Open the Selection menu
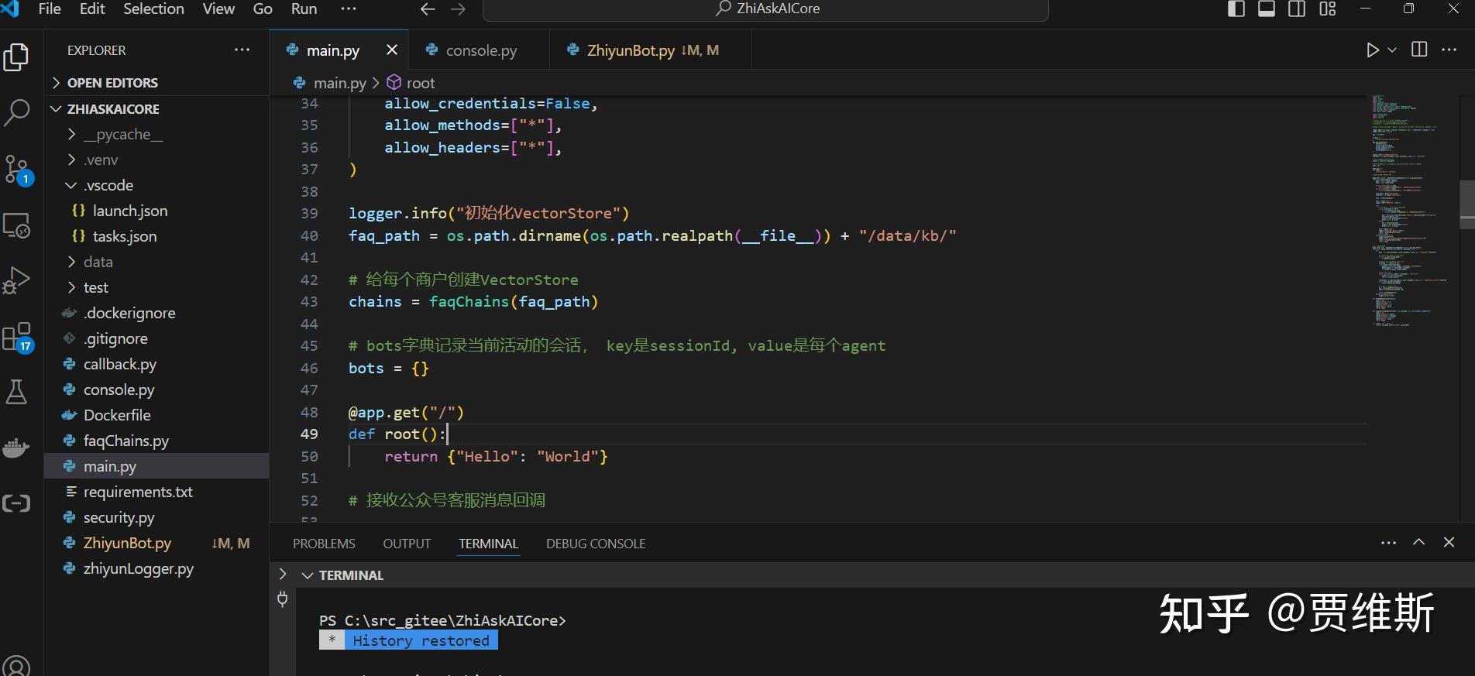1475x676 pixels. pos(153,9)
